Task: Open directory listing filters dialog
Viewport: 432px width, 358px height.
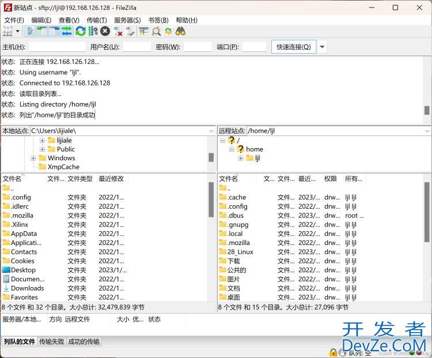Action: [x=143, y=32]
